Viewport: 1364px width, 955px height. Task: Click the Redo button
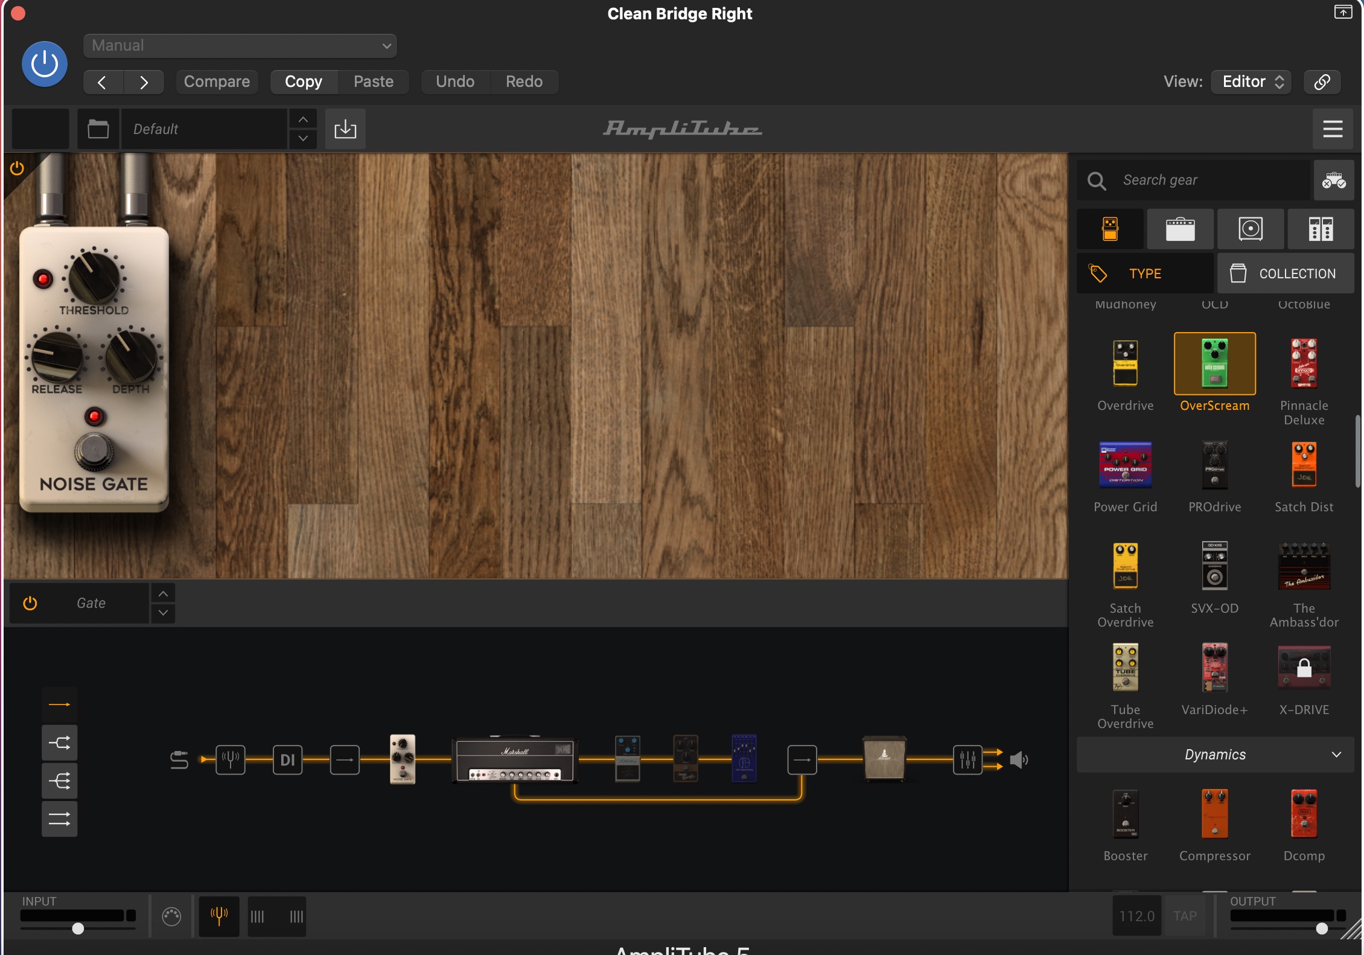[x=524, y=82]
